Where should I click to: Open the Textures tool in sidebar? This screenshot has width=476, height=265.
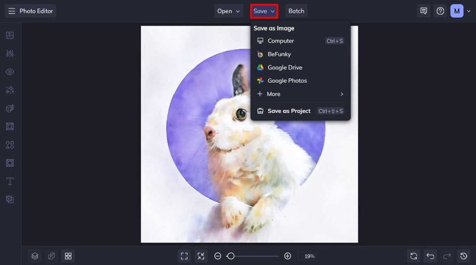click(x=10, y=200)
